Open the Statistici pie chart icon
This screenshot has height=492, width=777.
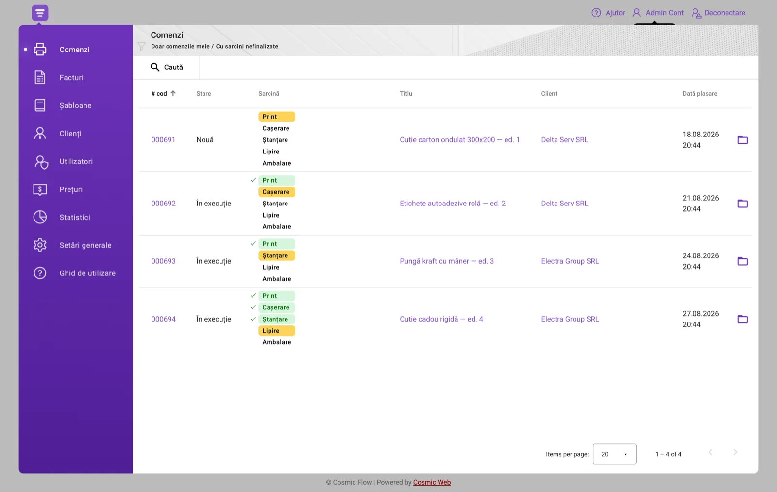click(40, 217)
